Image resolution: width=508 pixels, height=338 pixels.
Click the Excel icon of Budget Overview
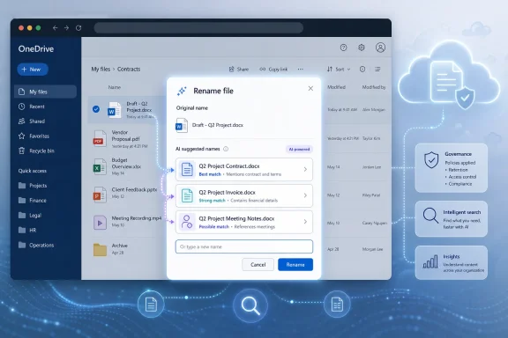(x=100, y=166)
